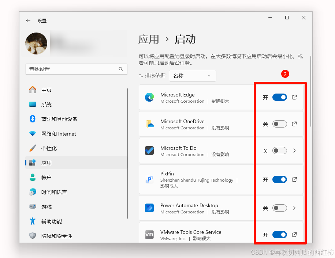335x258 pixels.
Task: Click the Microsoft To Do name text
Action: point(178,148)
